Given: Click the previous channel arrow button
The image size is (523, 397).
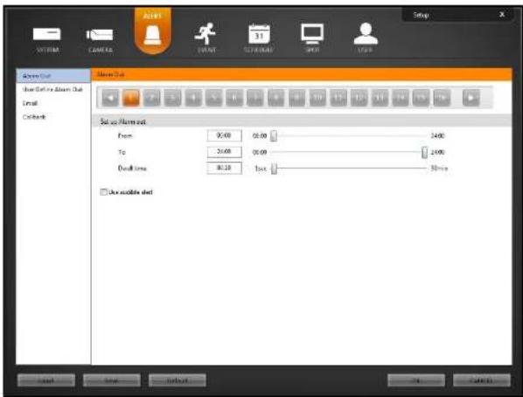Looking at the screenshot, I should [x=110, y=98].
